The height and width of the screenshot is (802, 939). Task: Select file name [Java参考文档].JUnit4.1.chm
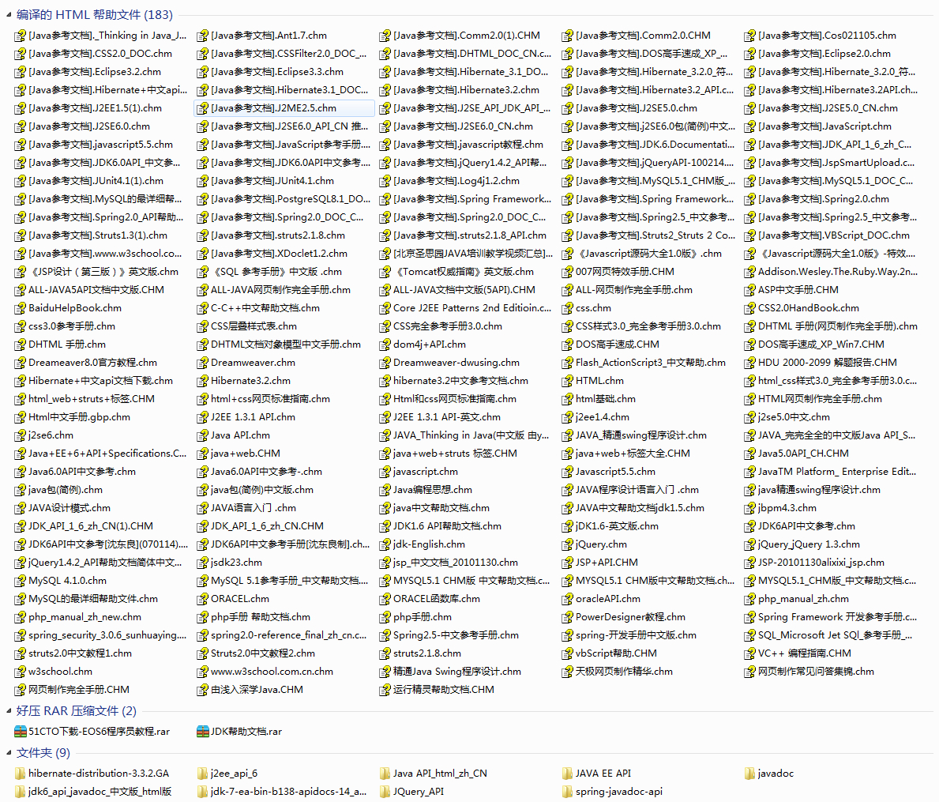pyautogui.click(x=272, y=181)
